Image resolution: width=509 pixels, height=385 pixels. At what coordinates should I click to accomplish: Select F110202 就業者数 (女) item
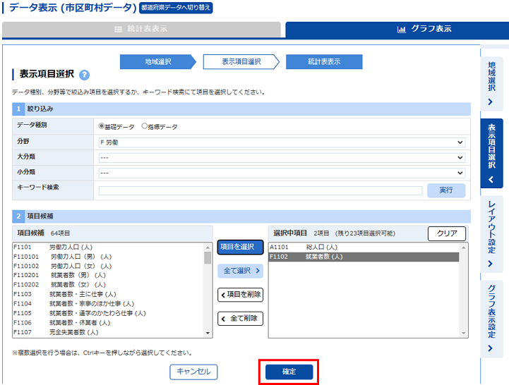[x=109, y=284]
